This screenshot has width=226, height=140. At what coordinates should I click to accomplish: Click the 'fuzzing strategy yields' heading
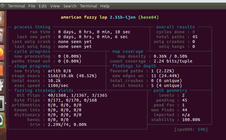pos(44,90)
